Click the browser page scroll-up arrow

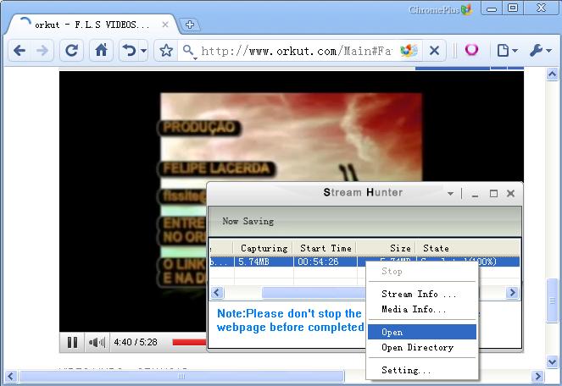coord(553,74)
